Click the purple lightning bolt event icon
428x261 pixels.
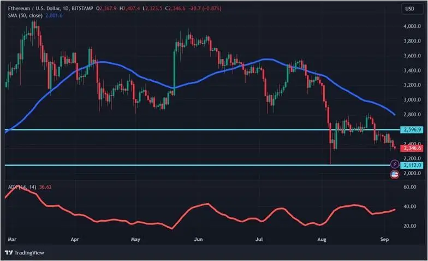(x=395, y=164)
